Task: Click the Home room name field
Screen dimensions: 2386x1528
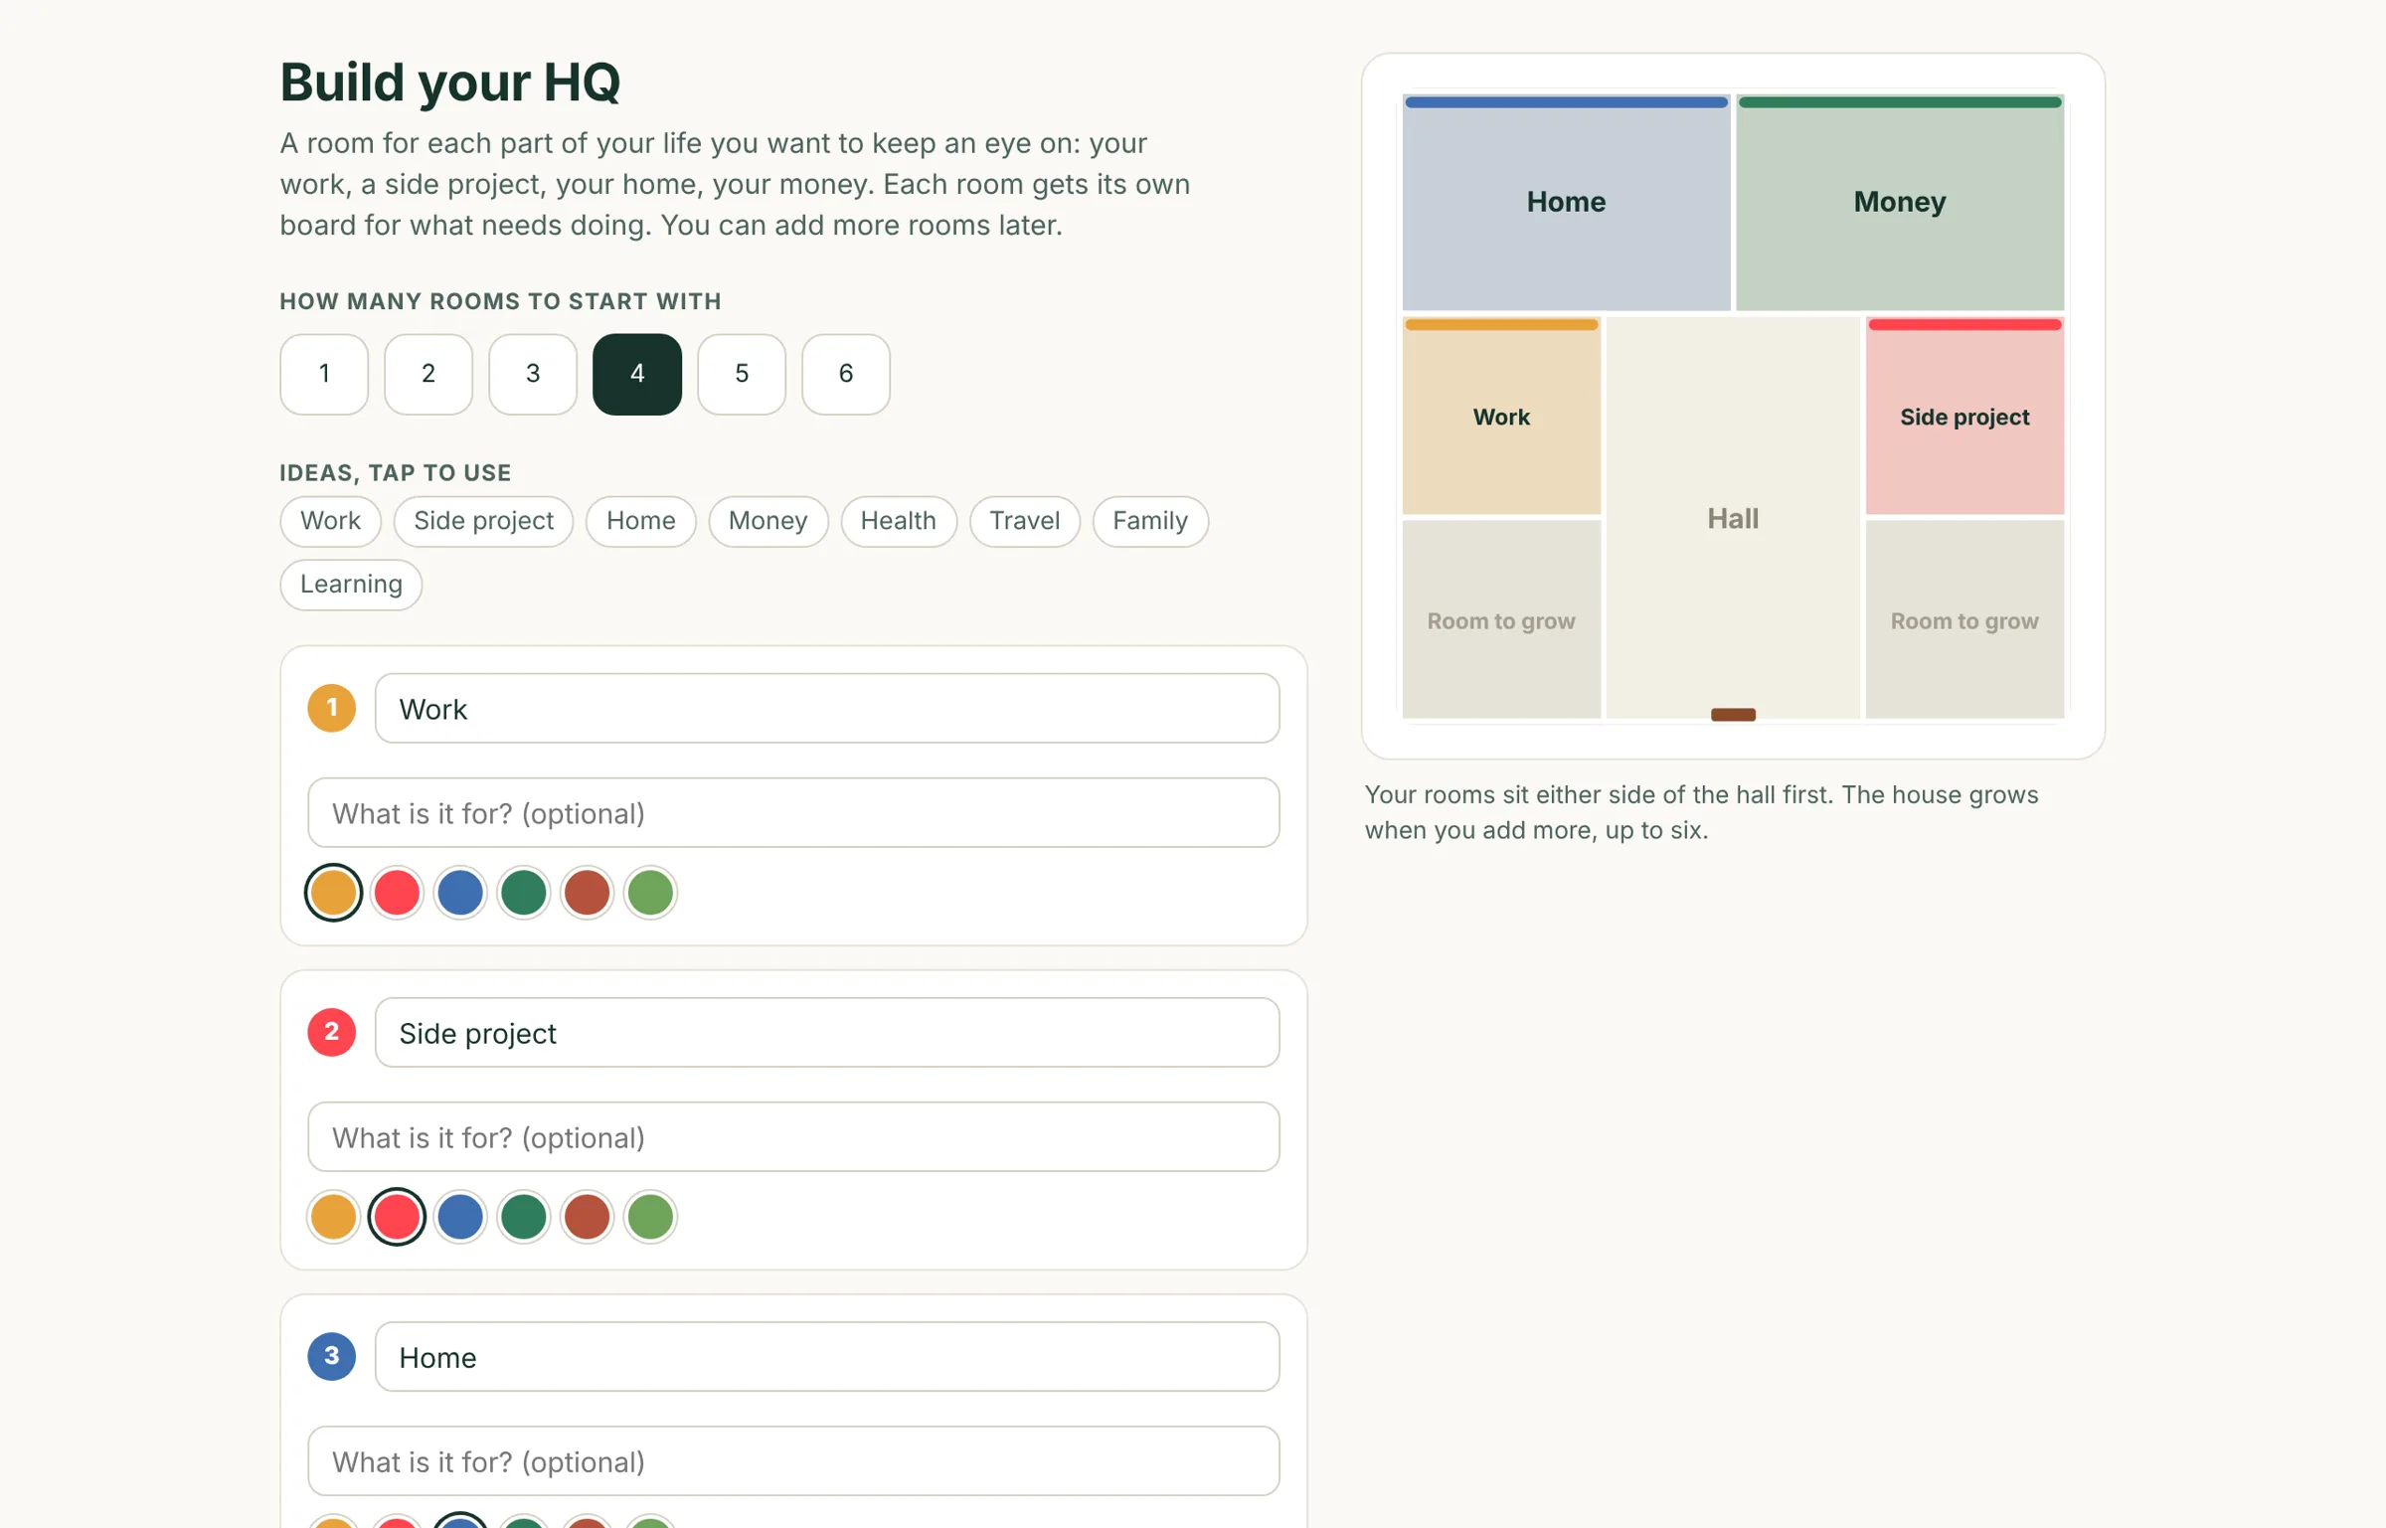Action: 827,1357
